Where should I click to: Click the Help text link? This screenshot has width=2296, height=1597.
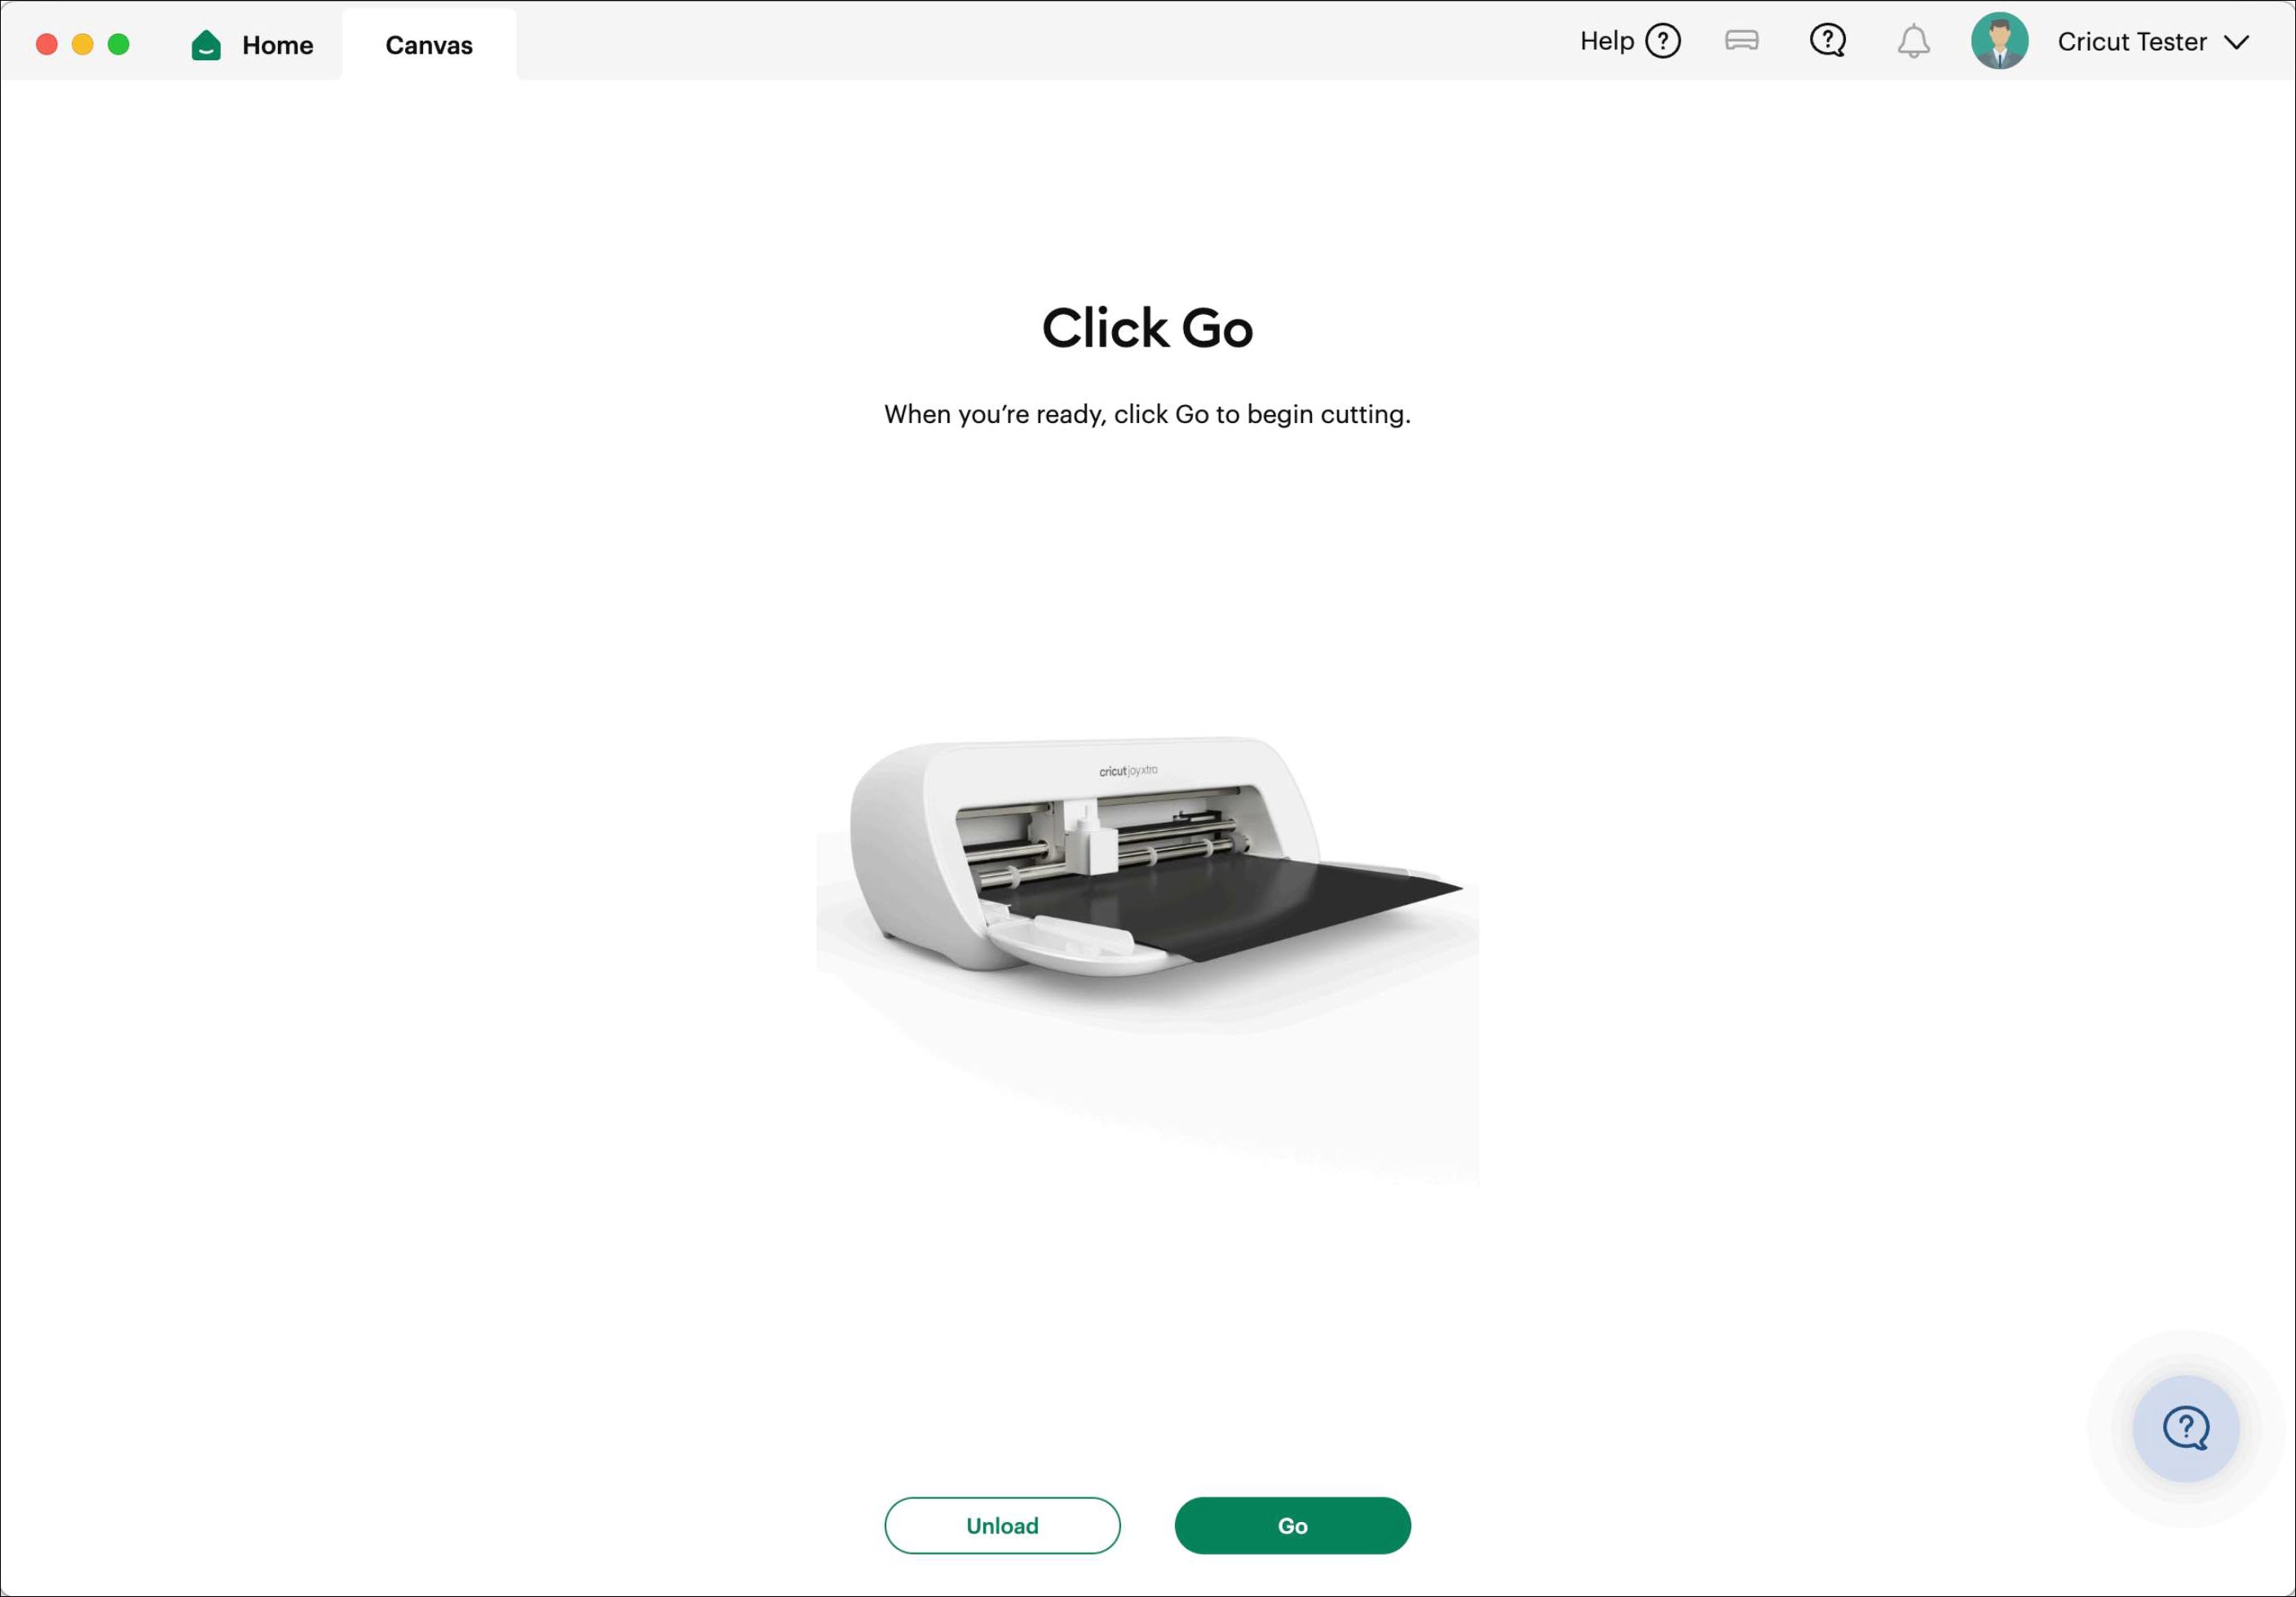(x=1606, y=41)
